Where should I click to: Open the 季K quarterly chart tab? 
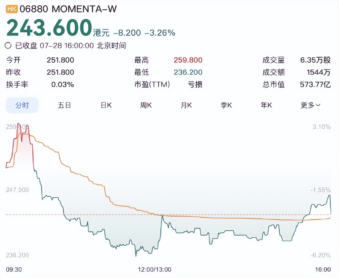pos(226,105)
